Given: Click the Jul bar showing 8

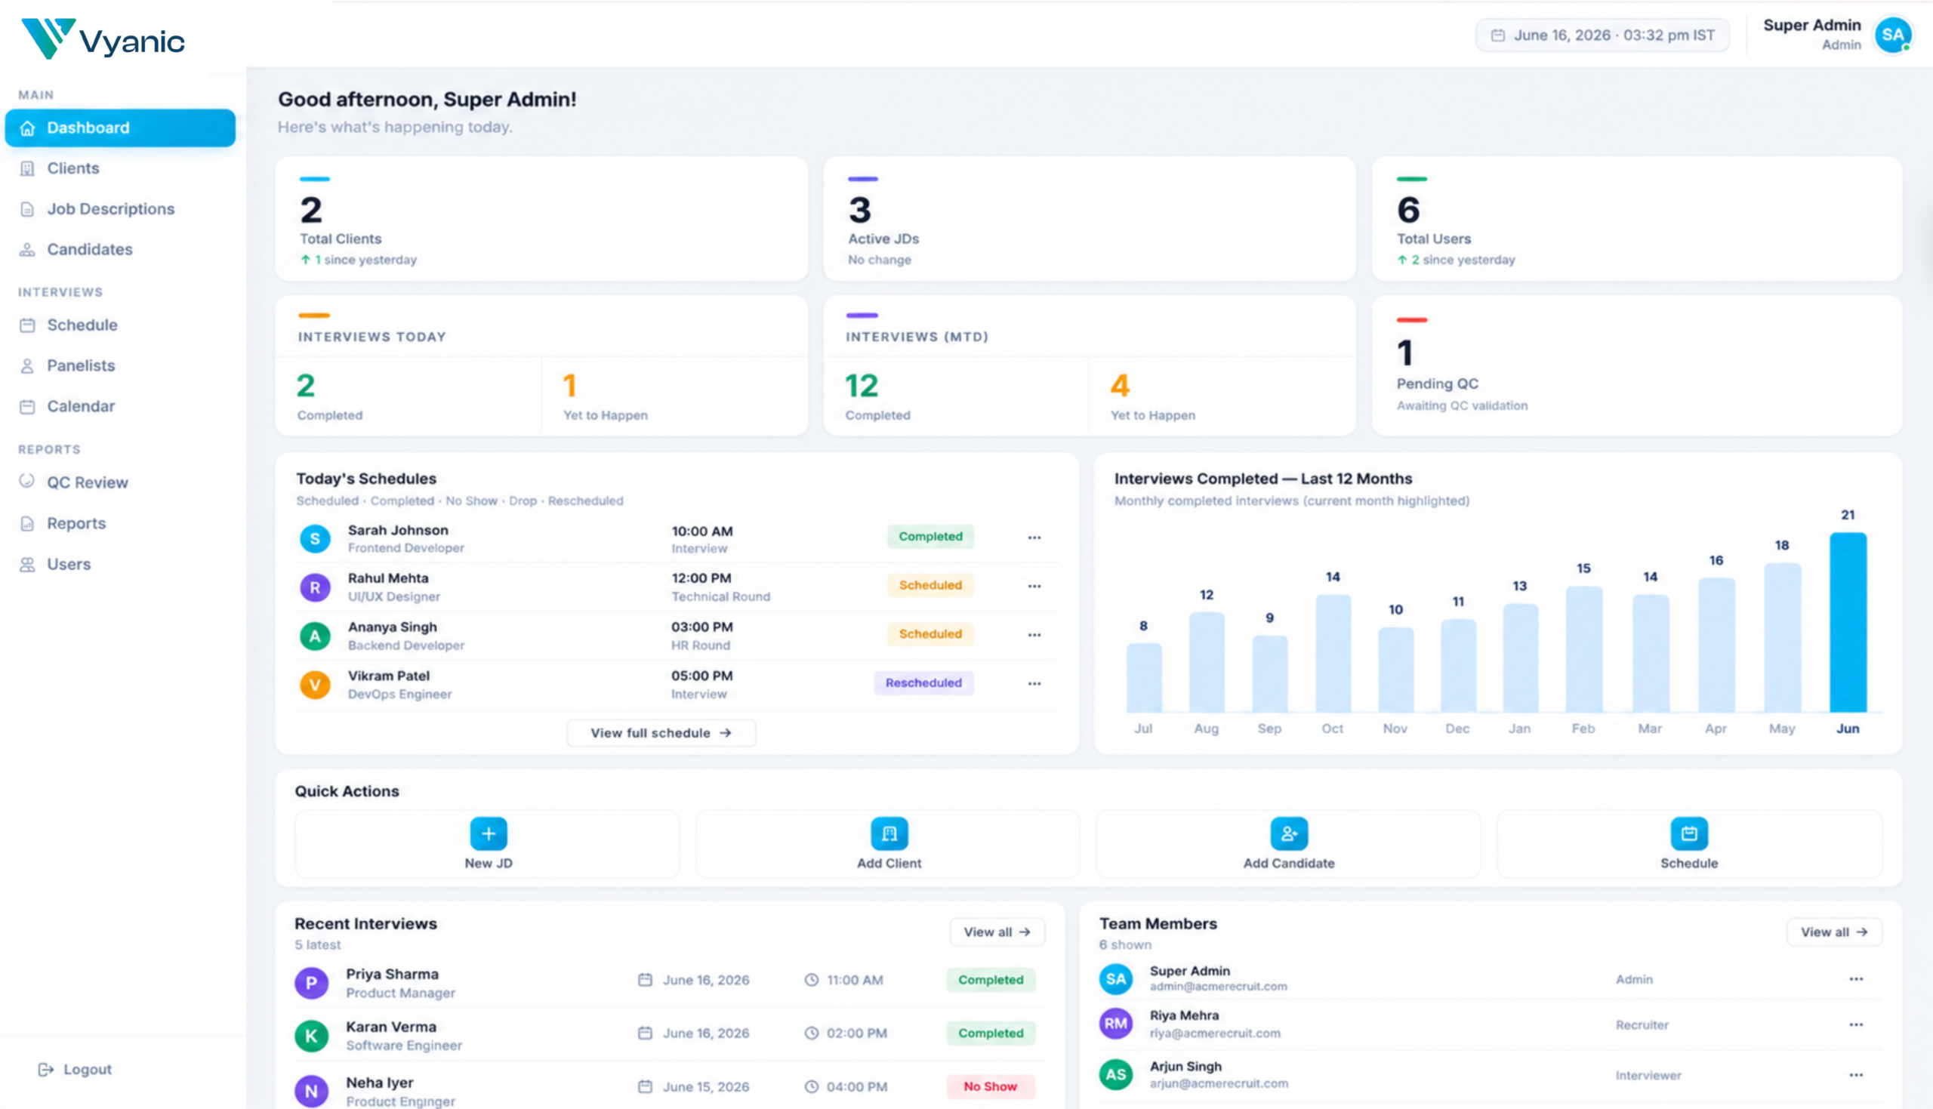Looking at the screenshot, I should [x=1144, y=678].
